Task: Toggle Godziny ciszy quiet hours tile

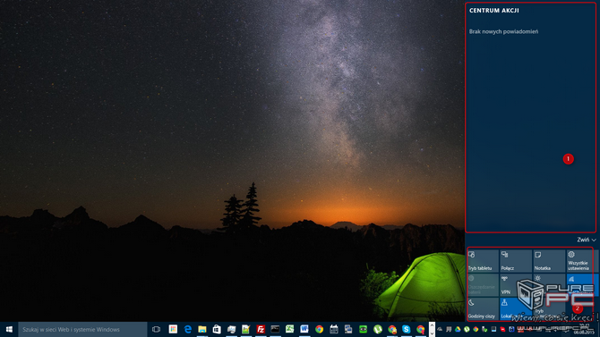Action: 483,308
